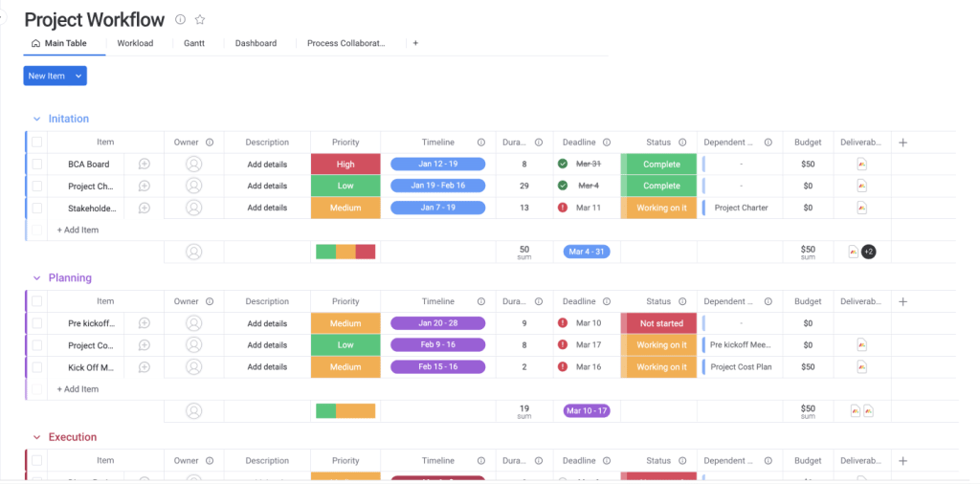The image size is (980, 484).
Task: Click the New Item button
Action: [x=47, y=77]
